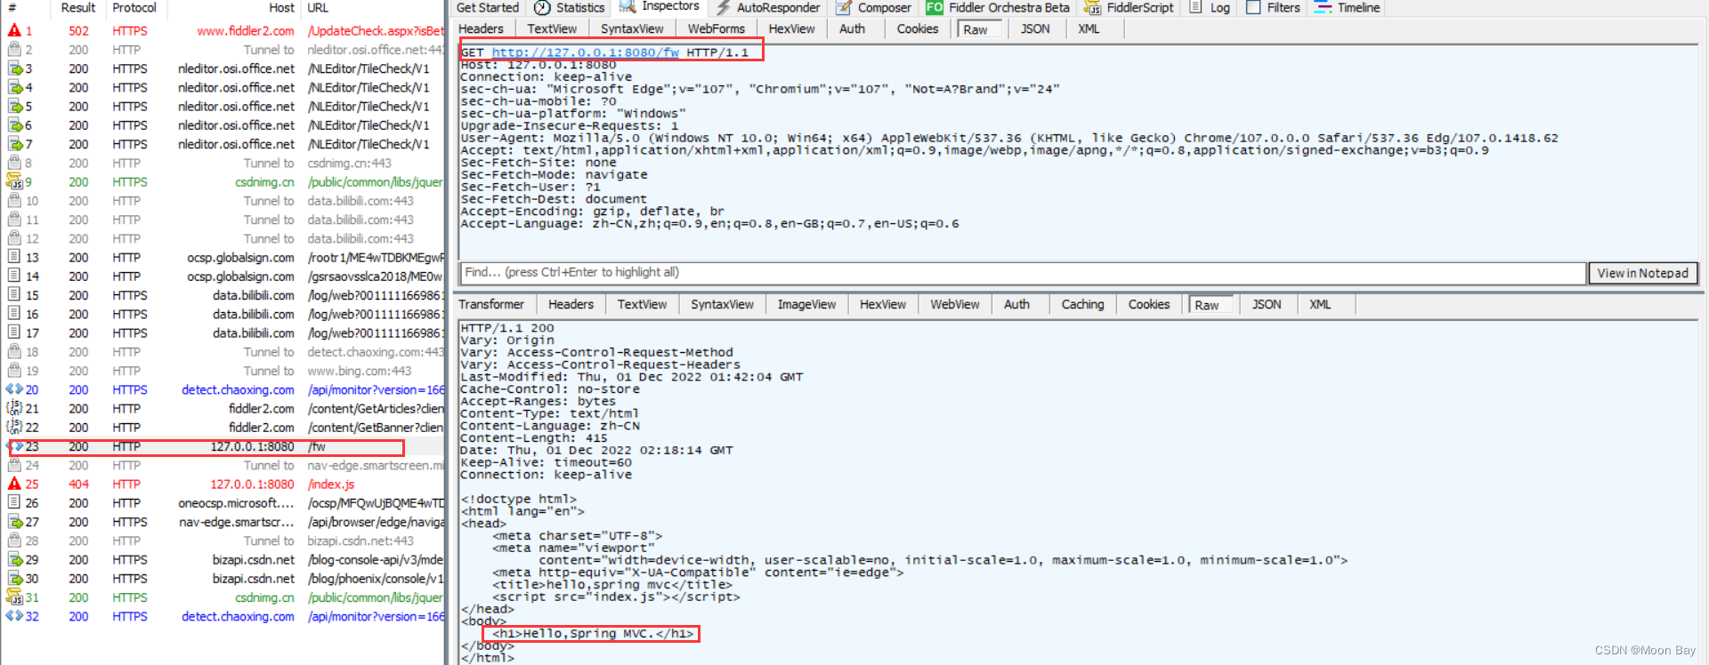Screen dimensions: 1709x665
Task: Click the warning icon on session 1
Action: 14,31
